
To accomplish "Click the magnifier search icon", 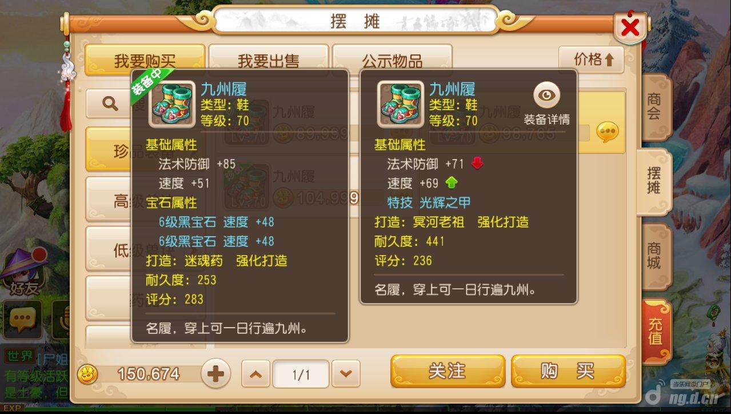I will pos(110,103).
